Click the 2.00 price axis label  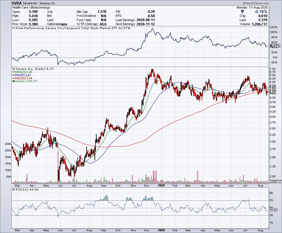pos(273,177)
